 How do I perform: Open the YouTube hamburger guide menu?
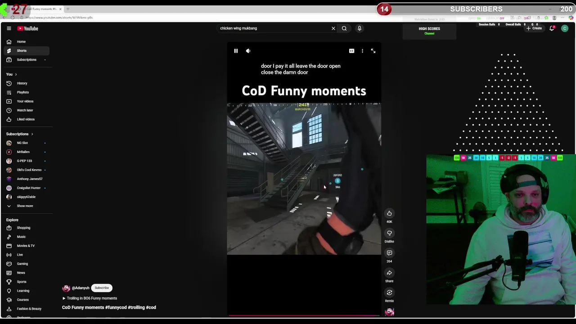click(9, 28)
